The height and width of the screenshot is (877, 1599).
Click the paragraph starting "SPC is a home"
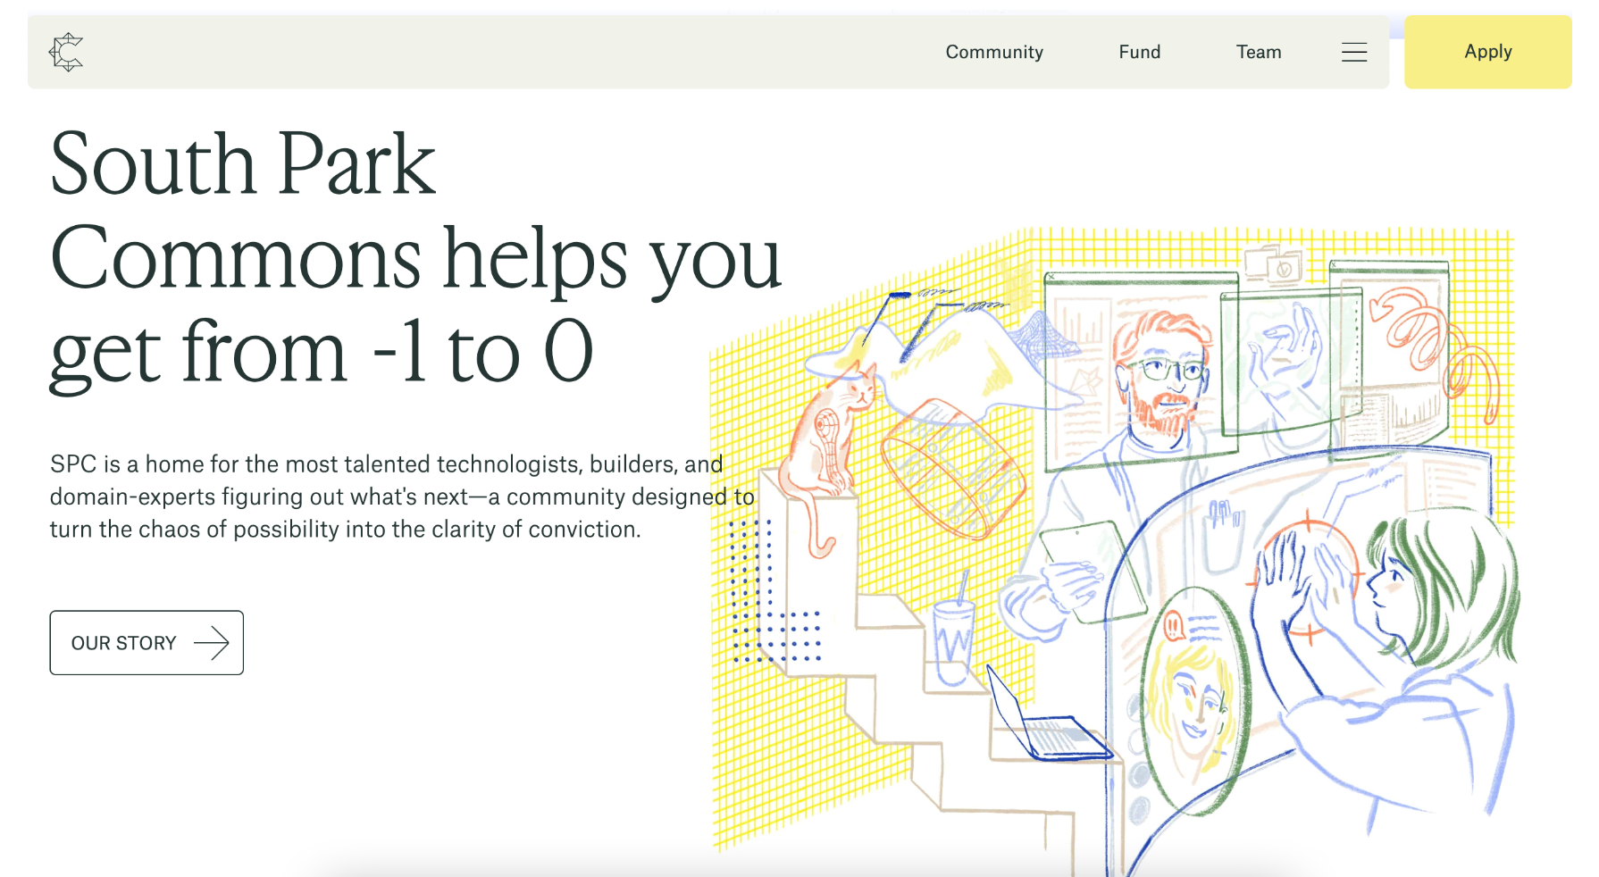[402, 497]
